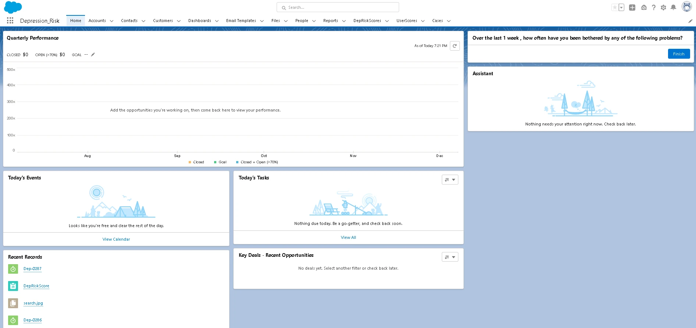This screenshot has width=696, height=328.
Task: Click the orange Closed legend swatch
Action: 190,162
